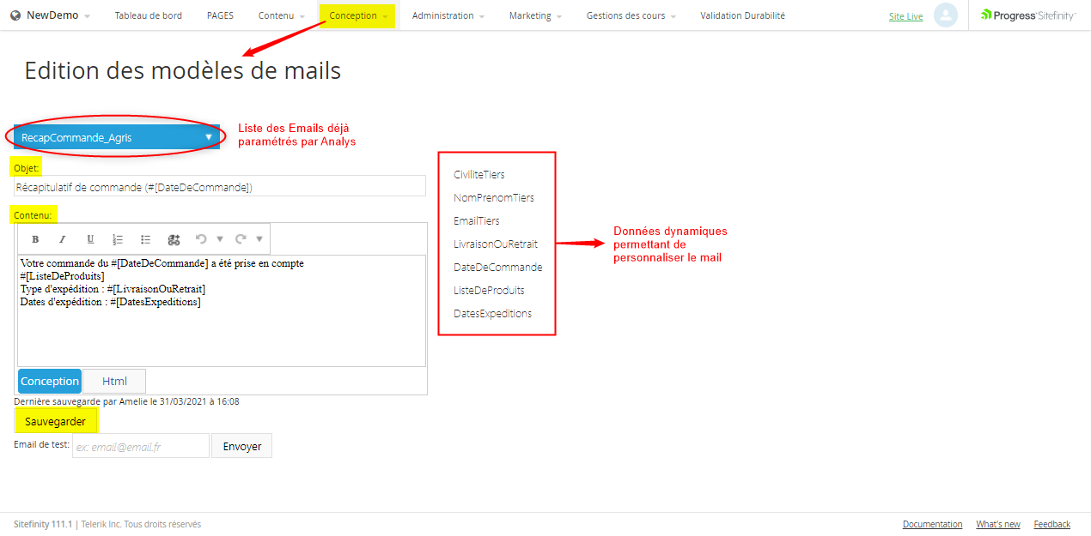Insert the DateDeCommande dynamic field
The width and height of the screenshot is (1091, 536).
[497, 267]
